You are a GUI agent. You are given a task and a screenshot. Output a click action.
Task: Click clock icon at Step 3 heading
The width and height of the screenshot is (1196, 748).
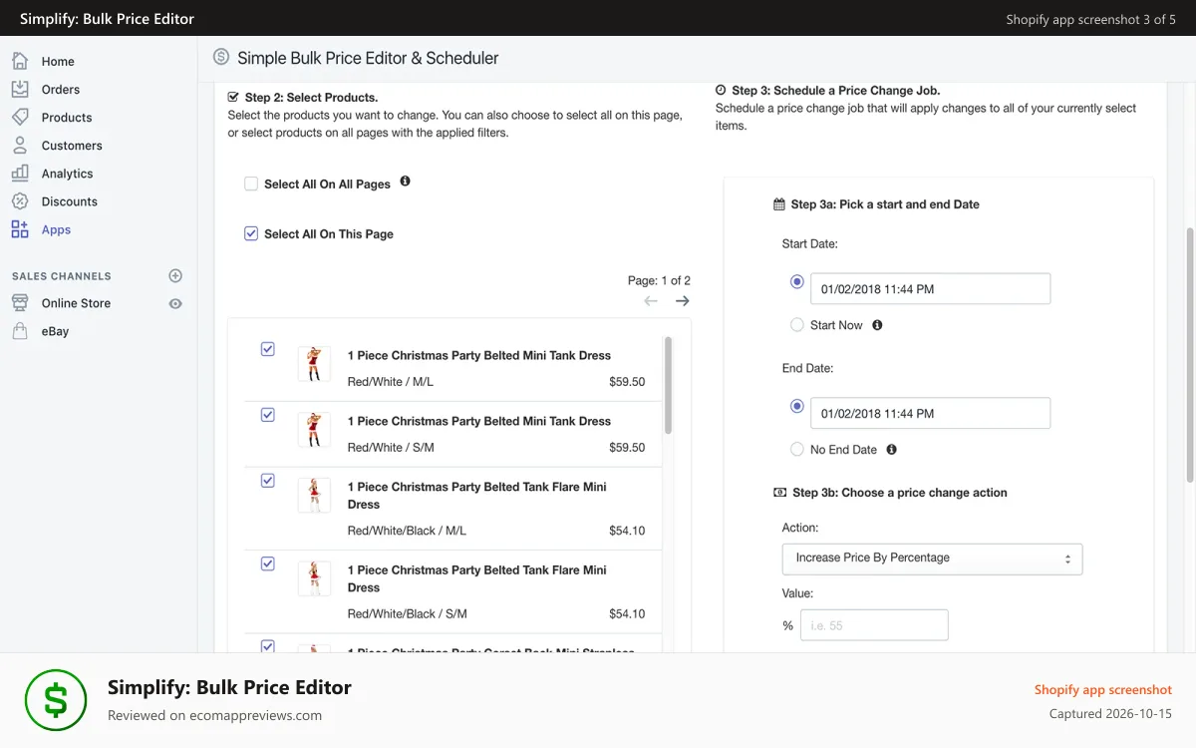721,90
